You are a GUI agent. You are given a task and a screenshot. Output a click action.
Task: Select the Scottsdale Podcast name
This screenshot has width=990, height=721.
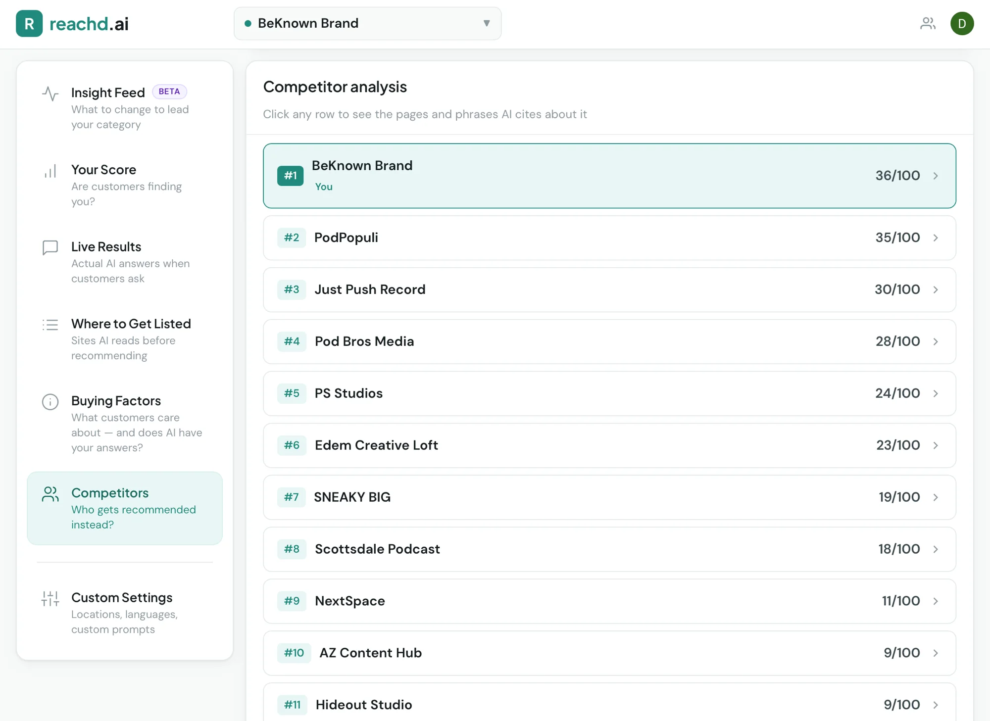pos(377,549)
